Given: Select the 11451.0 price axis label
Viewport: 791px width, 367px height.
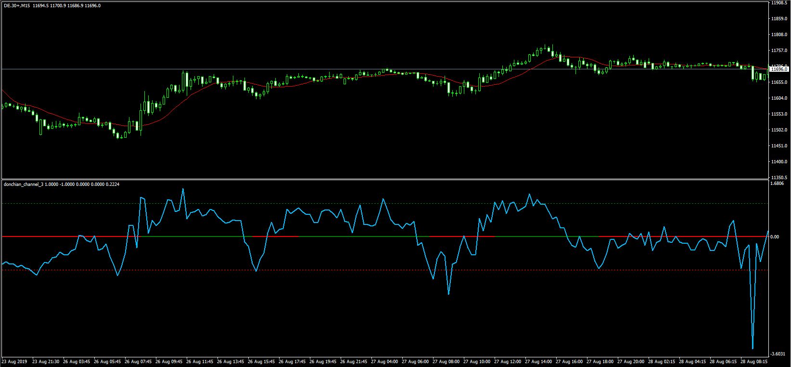Looking at the screenshot, I should (x=778, y=146).
